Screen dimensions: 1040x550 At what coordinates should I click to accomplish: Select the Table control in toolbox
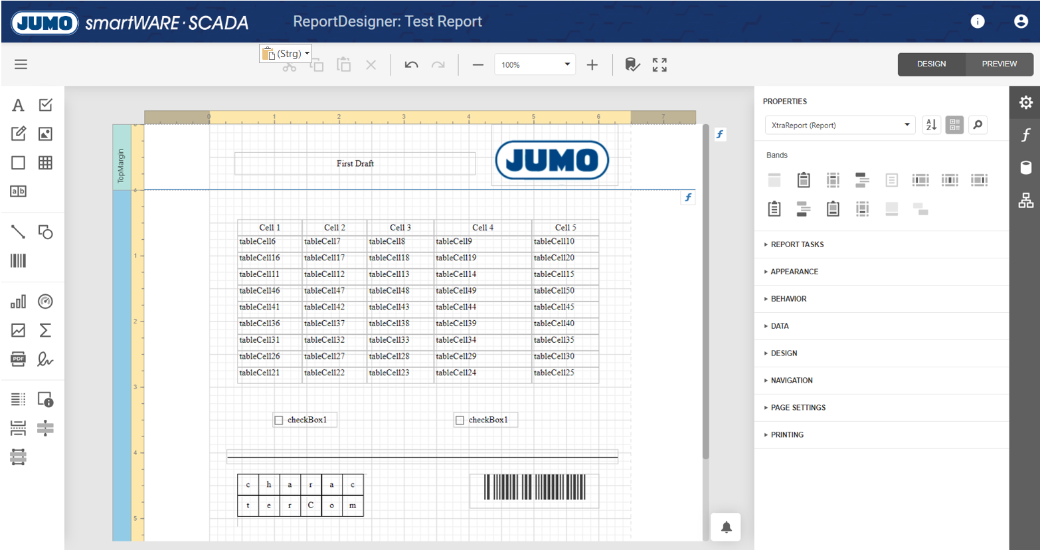[45, 163]
